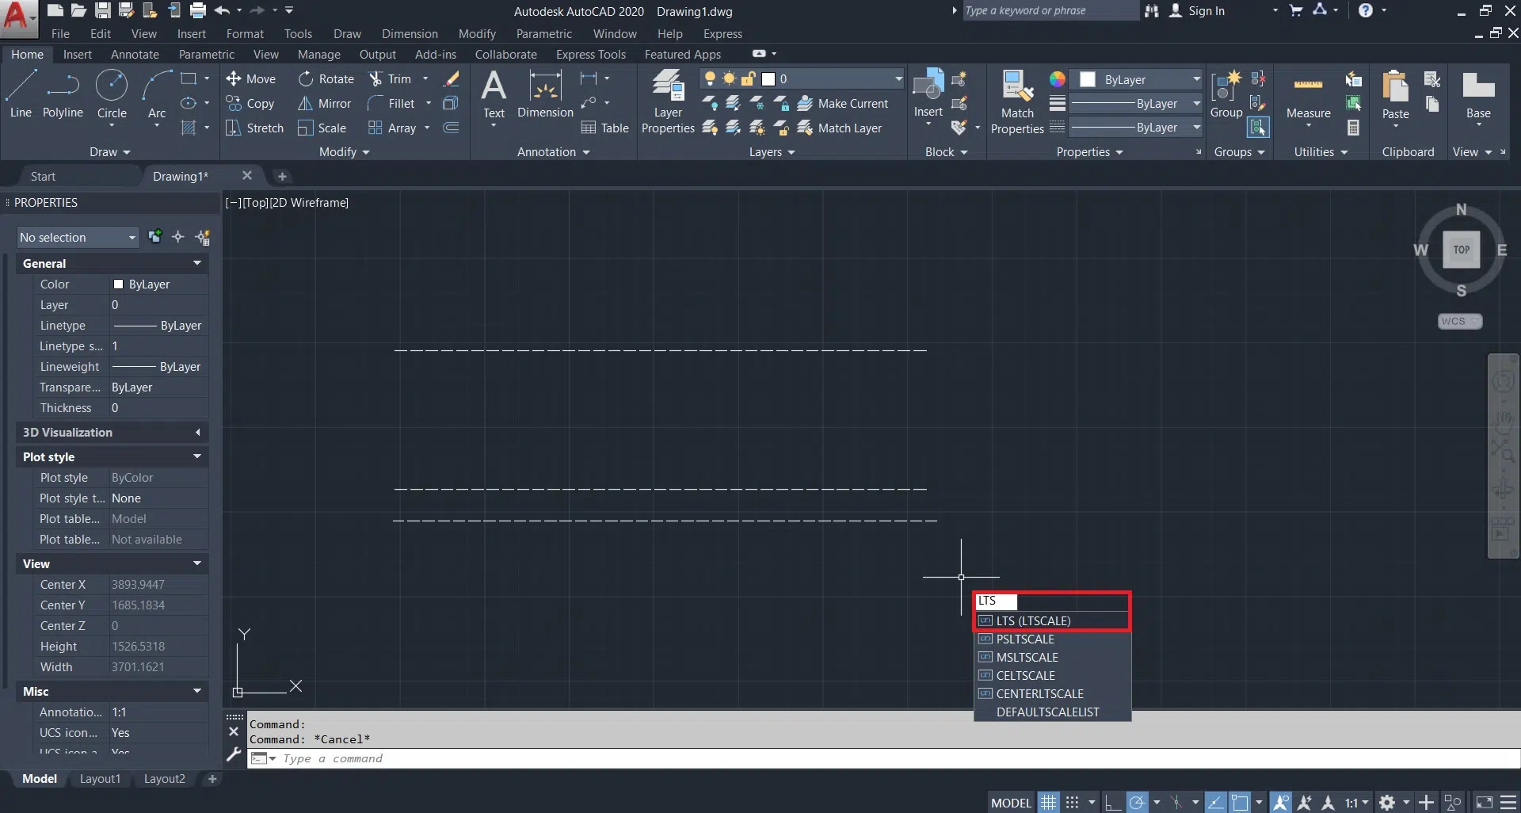This screenshot has height=813, width=1521.
Task: Select the Circle tool in Draw panel
Action: pyautogui.click(x=112, y=94)
